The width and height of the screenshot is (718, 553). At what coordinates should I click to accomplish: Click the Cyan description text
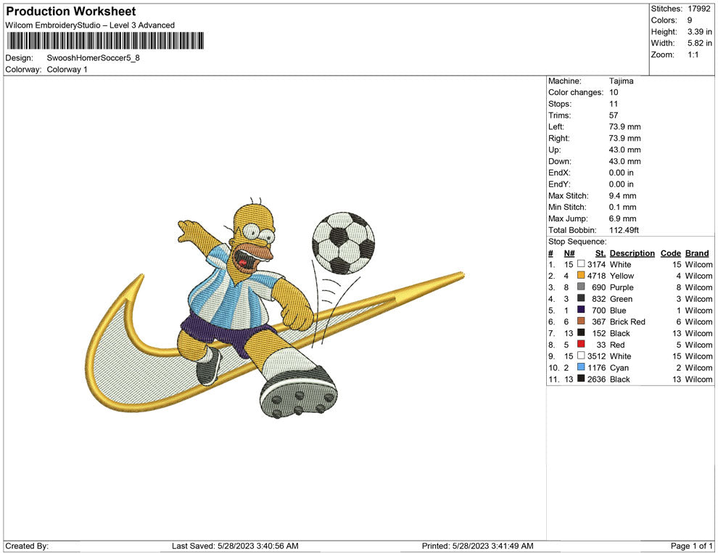pyautogui.click(x=619, y=367)
